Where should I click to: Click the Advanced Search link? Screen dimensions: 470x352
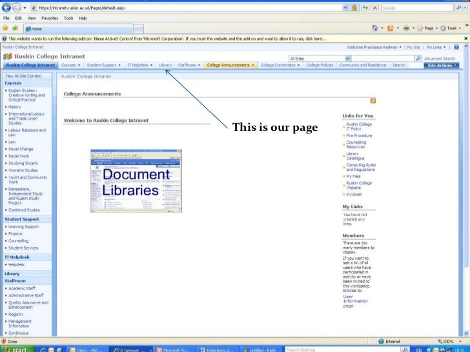[x=440, y=59]
